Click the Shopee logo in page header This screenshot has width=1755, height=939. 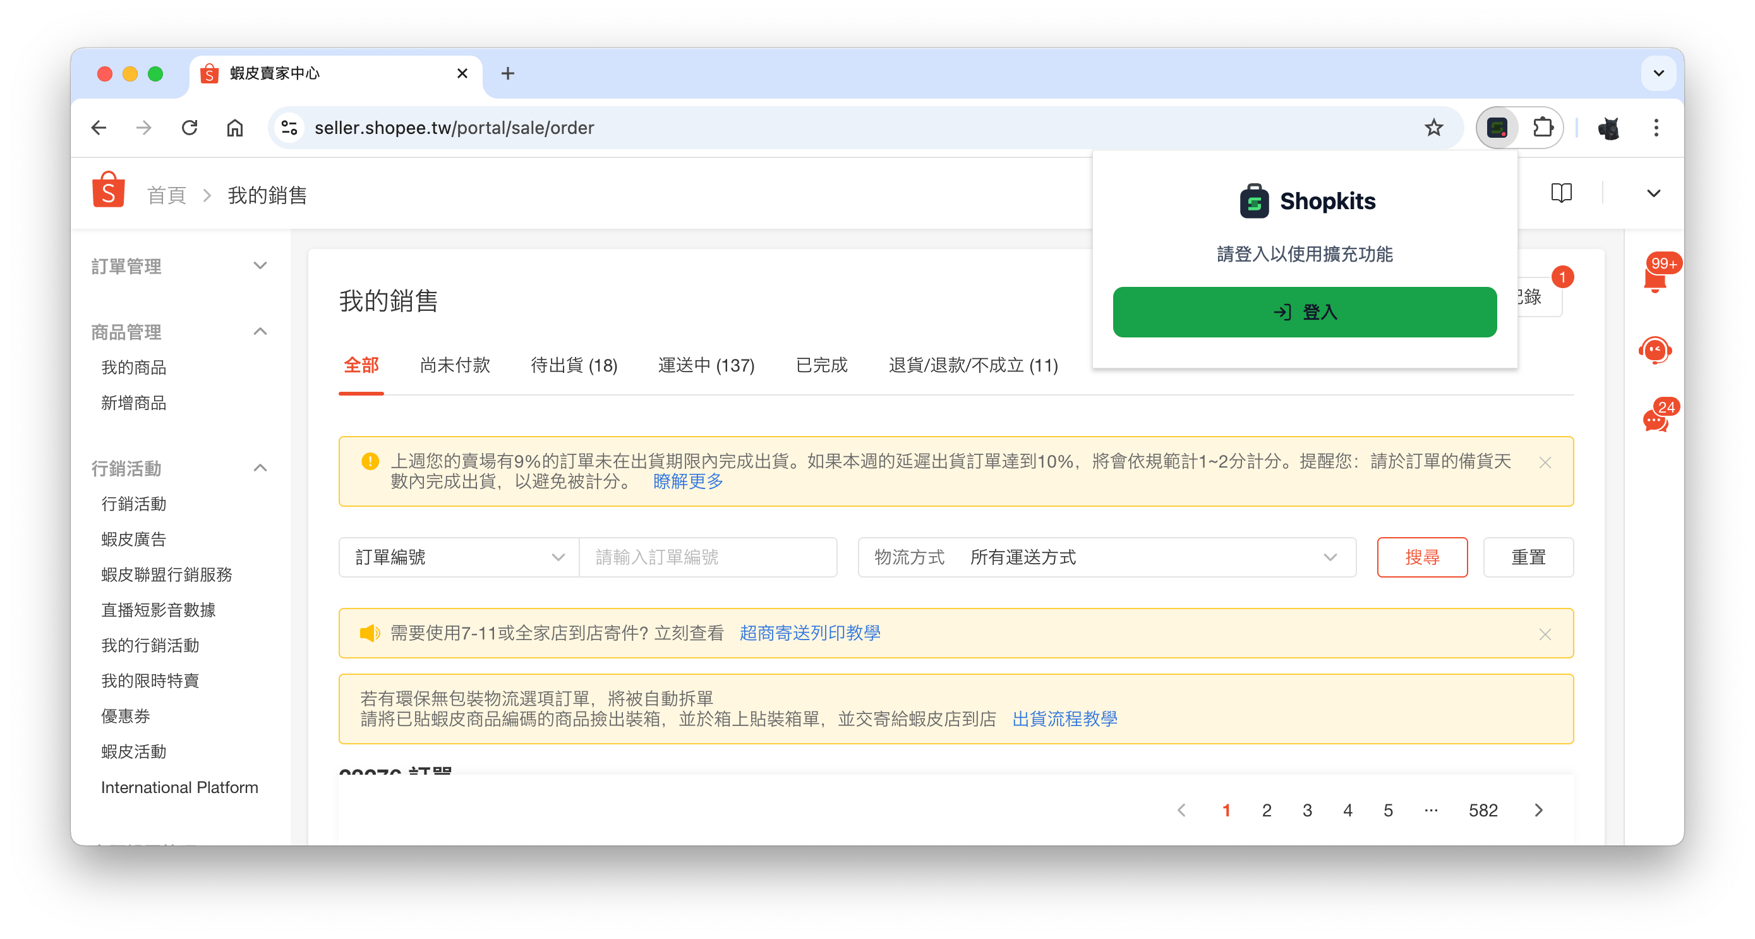pos(108,190)
